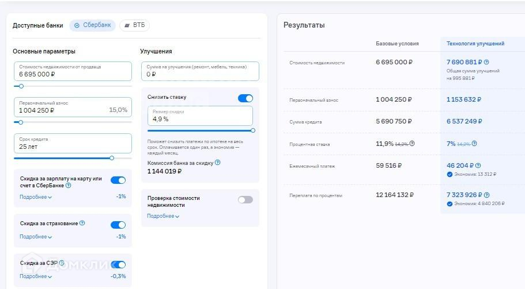This screenshot has width=525, height=289.
Task: Click help icon by Комиссия банка за скидку
Action: [x=217, y=163]
